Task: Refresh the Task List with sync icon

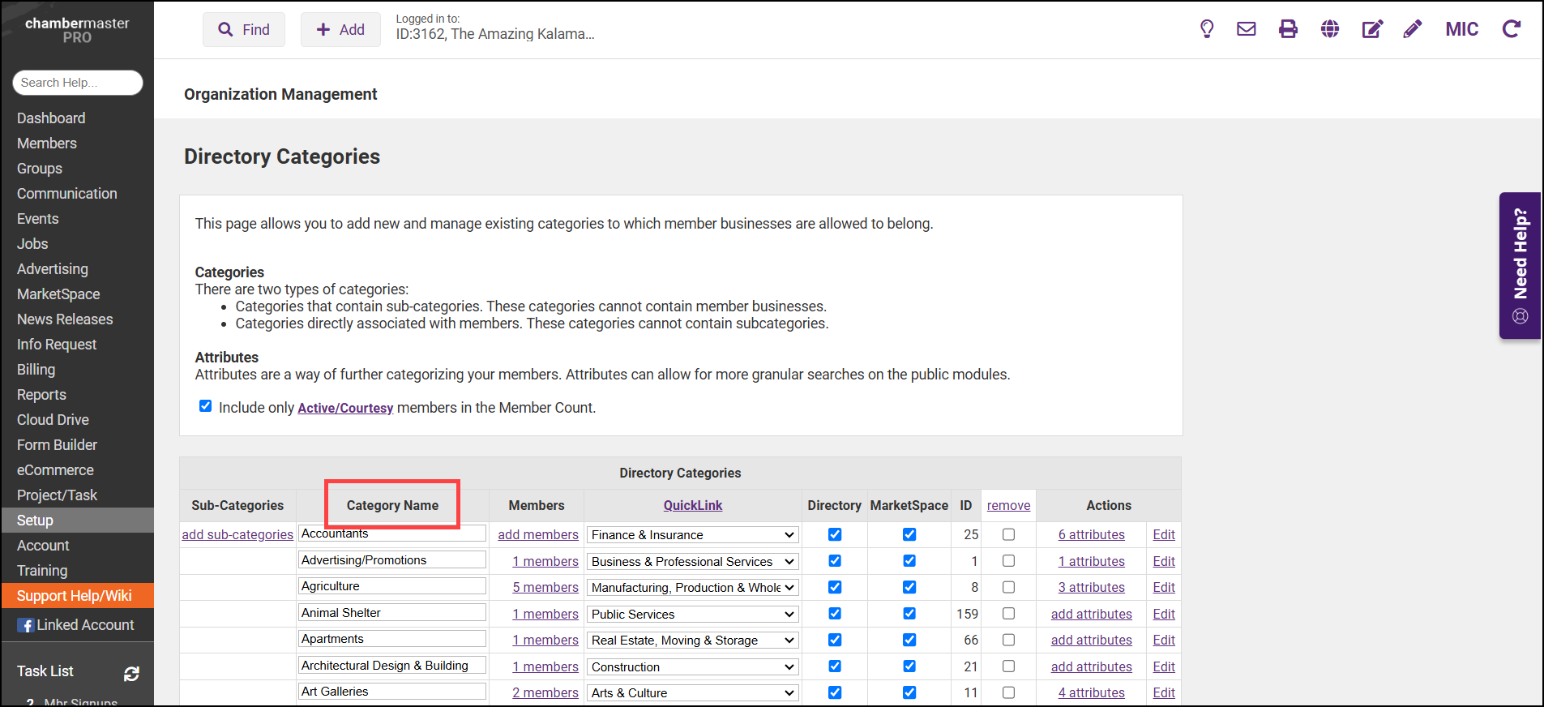Action: [131, 673]
